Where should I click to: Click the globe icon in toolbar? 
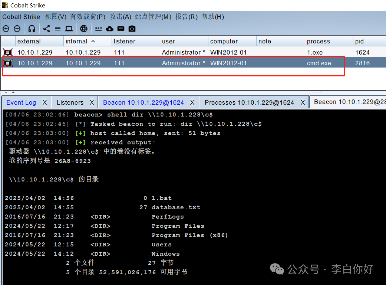click(x=84, y=29)
